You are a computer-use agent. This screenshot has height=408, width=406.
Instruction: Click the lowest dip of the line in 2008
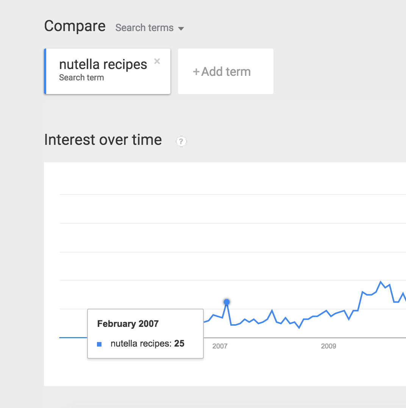point(299,328)
